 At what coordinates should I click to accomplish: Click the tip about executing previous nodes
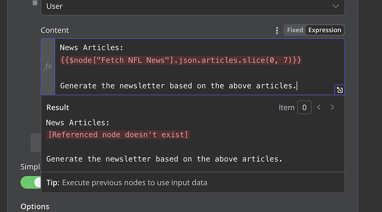tap(126, 183)
